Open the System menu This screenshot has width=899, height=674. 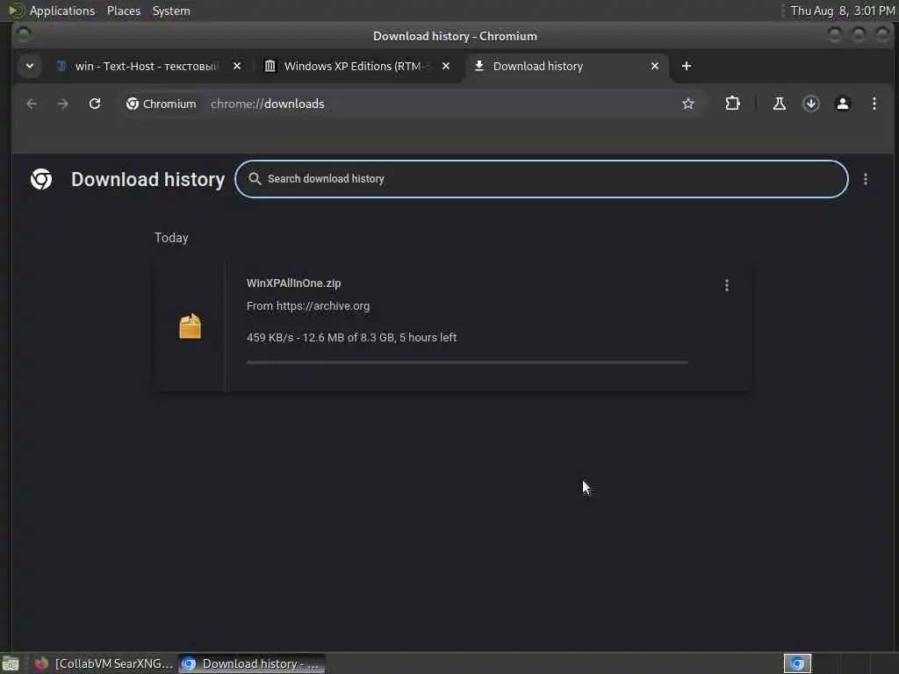tap(171, 11)
